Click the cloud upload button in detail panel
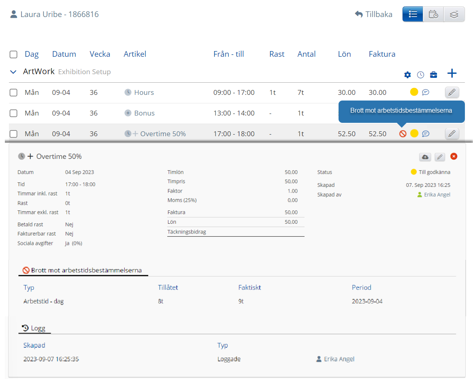This screenshot has height=379, width=473. [425, 157]
